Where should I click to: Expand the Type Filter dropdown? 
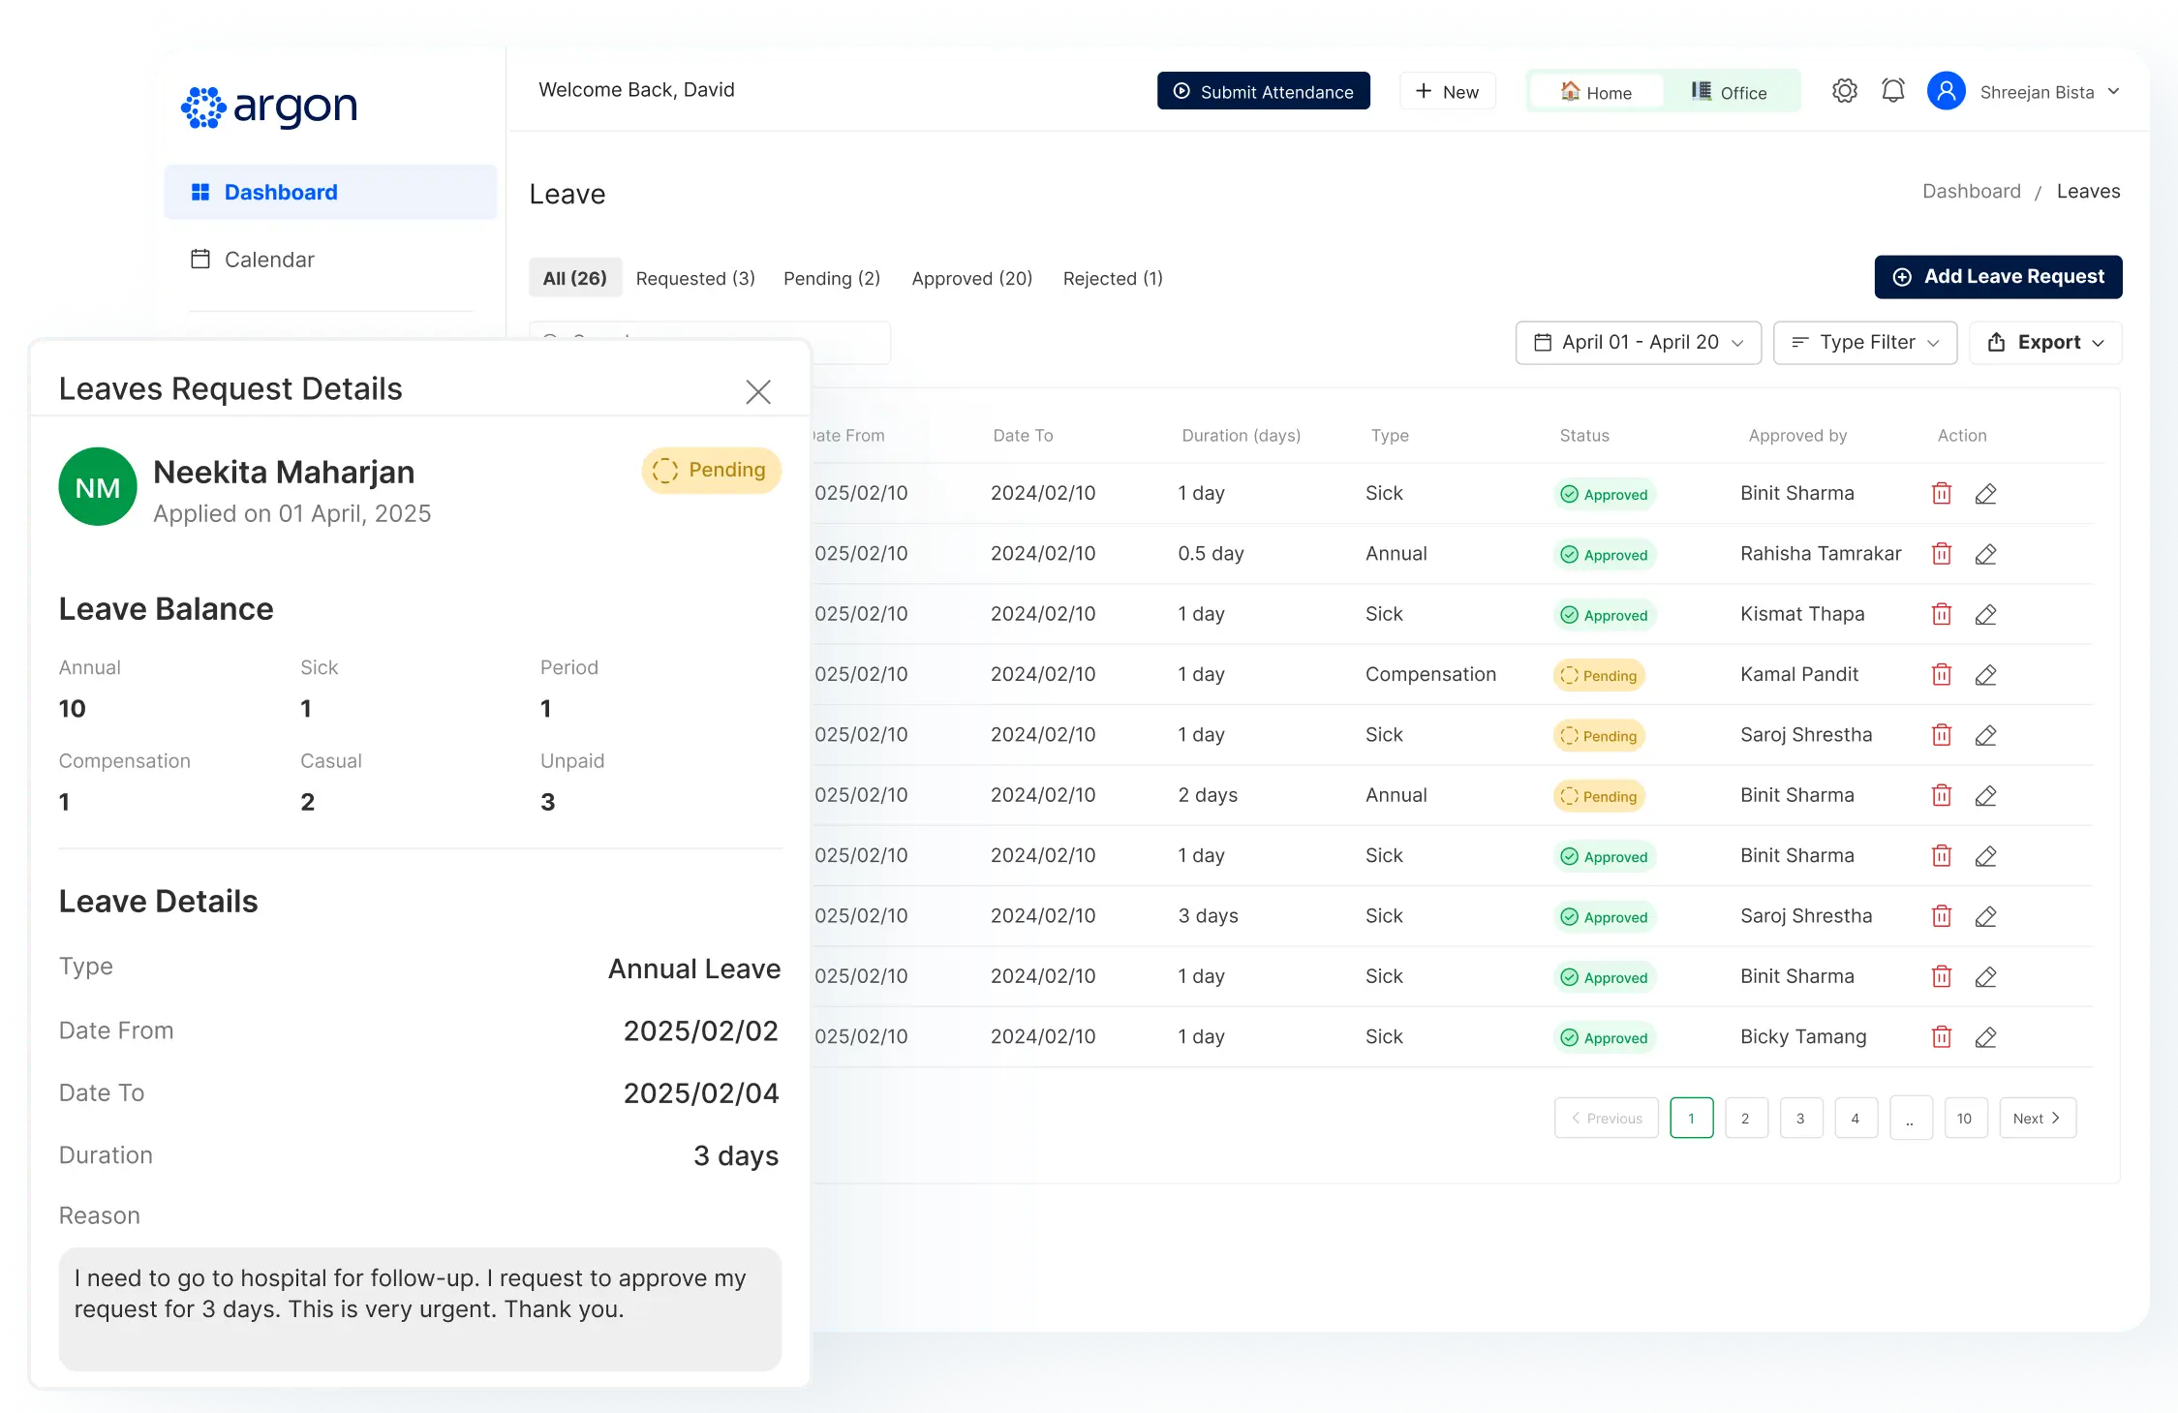coord(1864,343)
